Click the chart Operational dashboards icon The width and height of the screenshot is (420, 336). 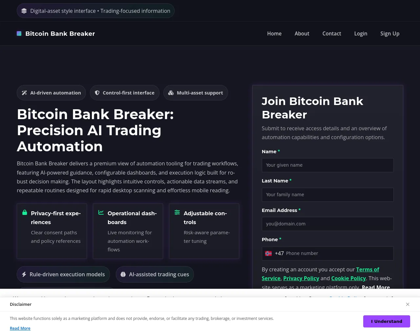click(x=101, y=212)
